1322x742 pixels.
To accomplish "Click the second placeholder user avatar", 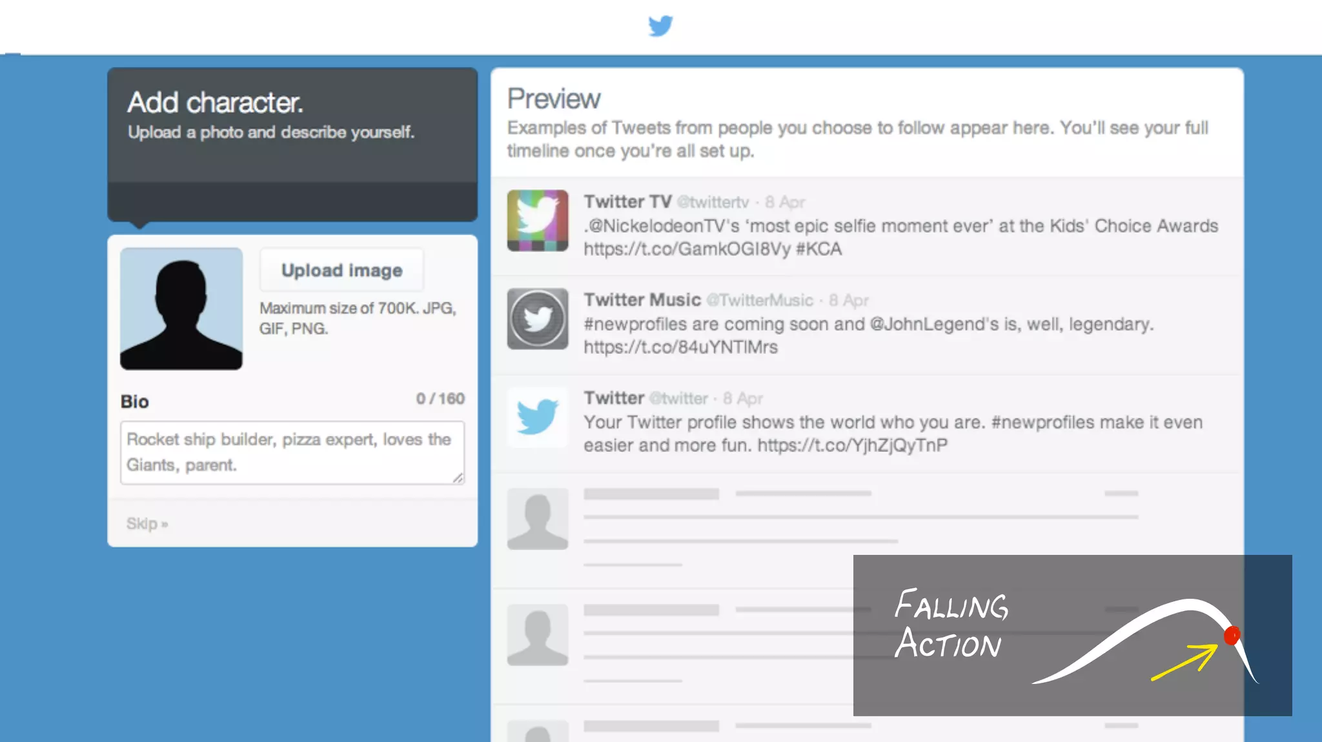I will (x=537, y=635).
